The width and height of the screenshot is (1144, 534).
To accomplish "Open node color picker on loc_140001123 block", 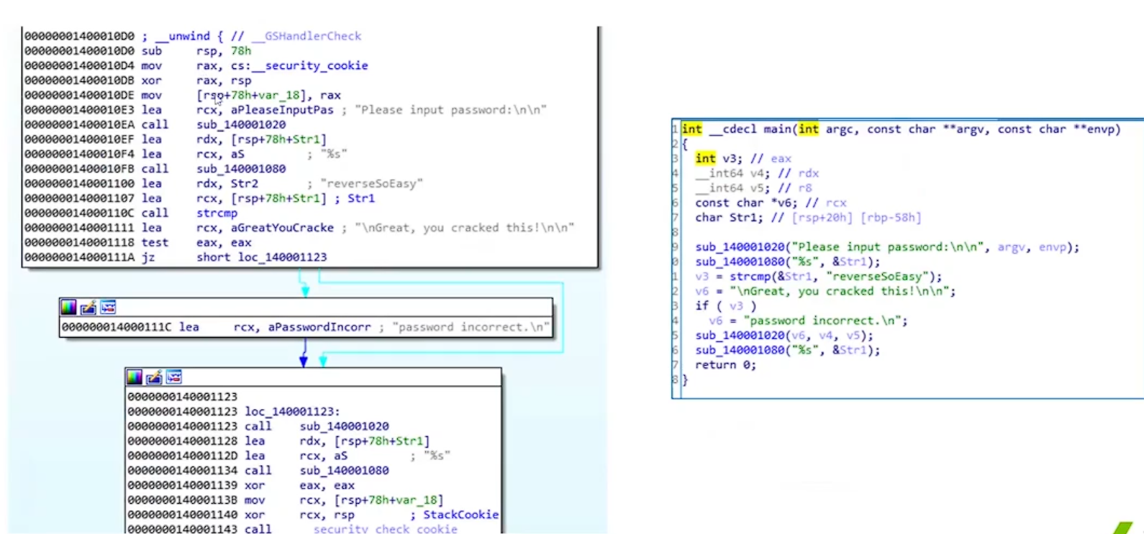I will 135,377.
